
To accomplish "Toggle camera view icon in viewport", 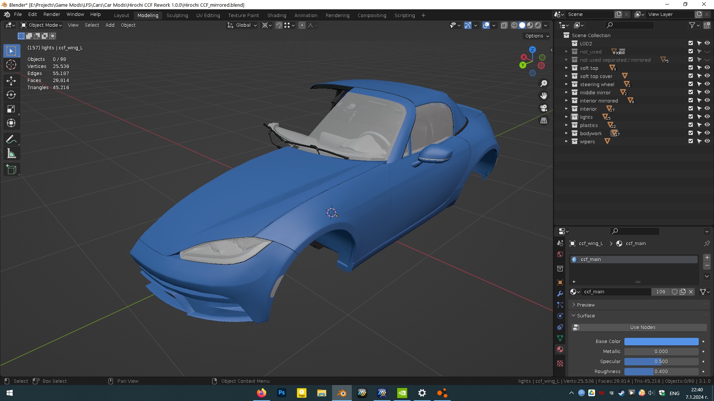I will pos(544,108).
